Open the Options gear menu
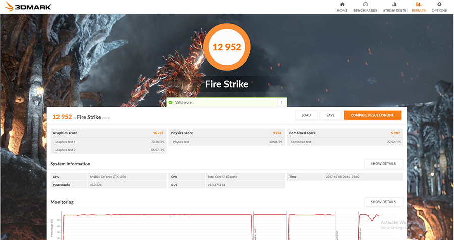 [439, 7]
